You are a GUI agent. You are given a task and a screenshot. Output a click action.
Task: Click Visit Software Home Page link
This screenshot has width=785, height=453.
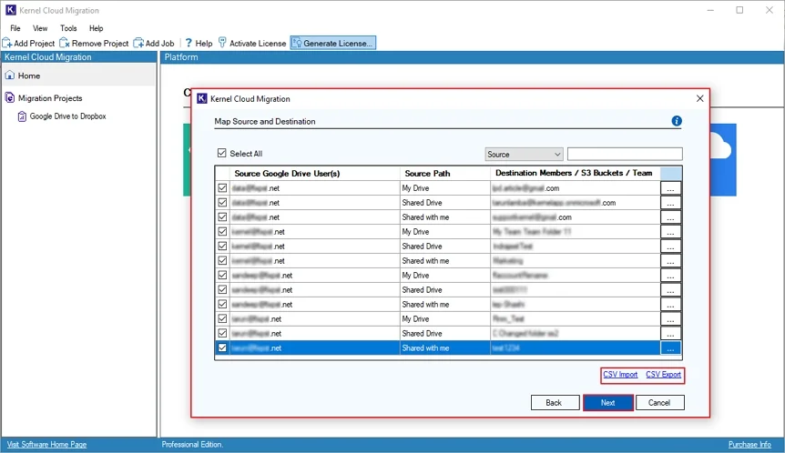click(x=46, y=445)
